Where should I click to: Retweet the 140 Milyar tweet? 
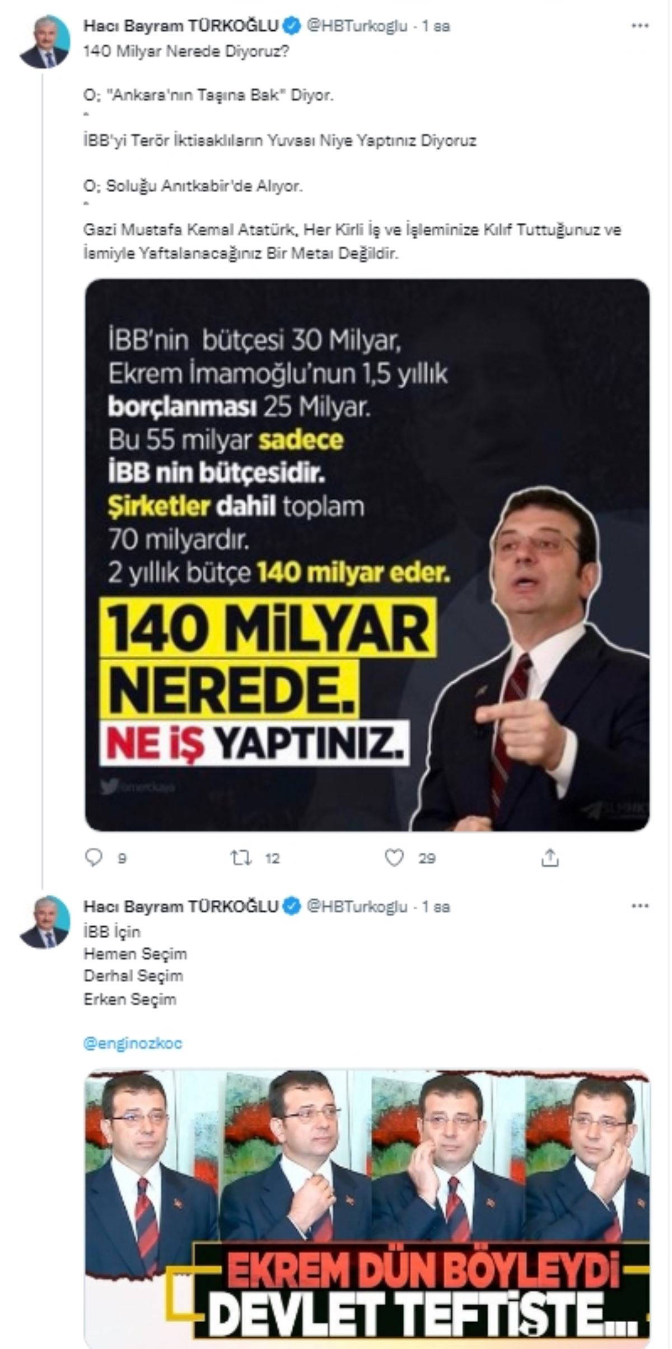pyautogui.click(x=241, y=858)
